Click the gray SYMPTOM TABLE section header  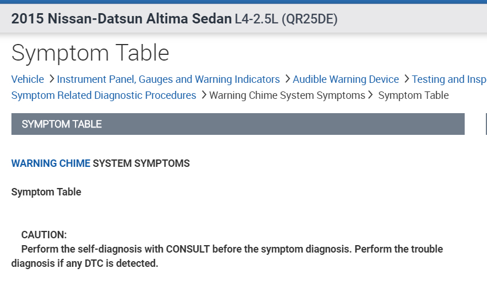pyautogui.click(x=237, y=124)
